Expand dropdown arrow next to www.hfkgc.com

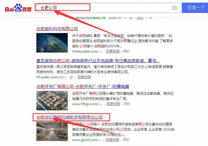click(x=101, y=104)
